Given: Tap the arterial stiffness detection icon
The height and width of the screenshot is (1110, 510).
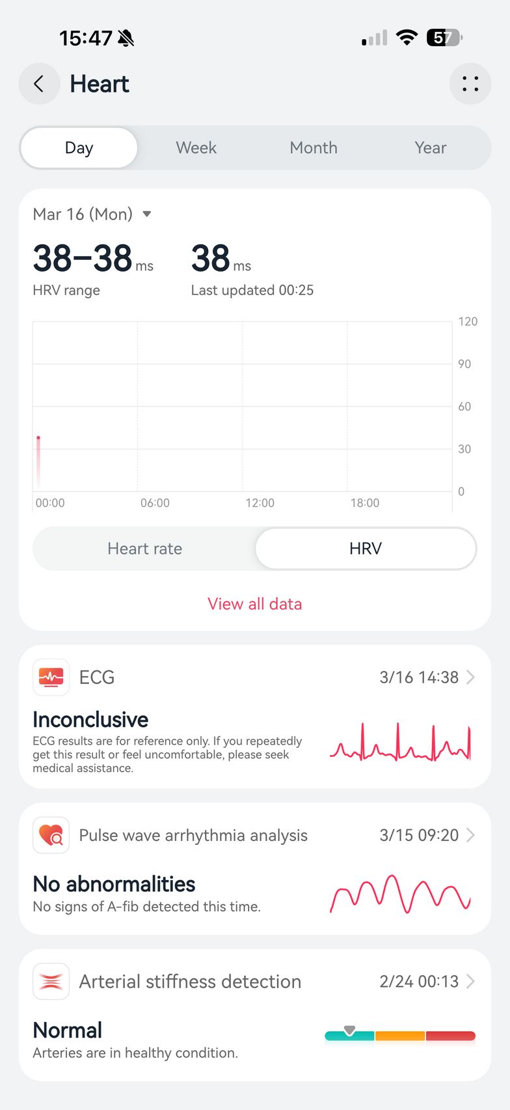Looking at the screenshot, I should (51, 981).
